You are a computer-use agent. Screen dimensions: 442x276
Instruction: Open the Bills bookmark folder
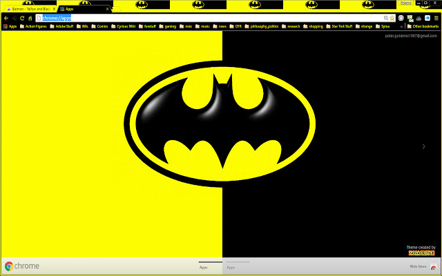tap(83, 26)
